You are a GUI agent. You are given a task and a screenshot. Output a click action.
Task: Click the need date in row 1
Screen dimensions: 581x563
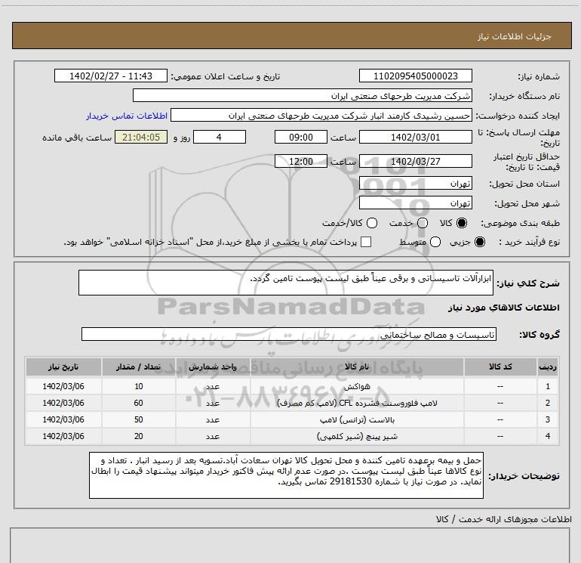tap(63, 386)
